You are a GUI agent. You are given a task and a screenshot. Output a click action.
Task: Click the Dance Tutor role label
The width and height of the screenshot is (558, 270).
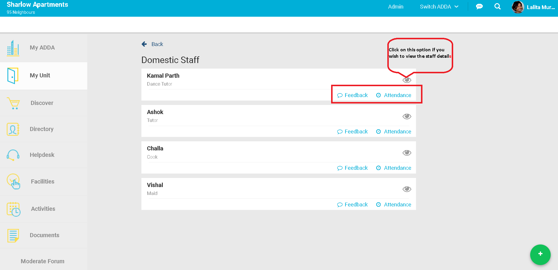pos(160,84)
